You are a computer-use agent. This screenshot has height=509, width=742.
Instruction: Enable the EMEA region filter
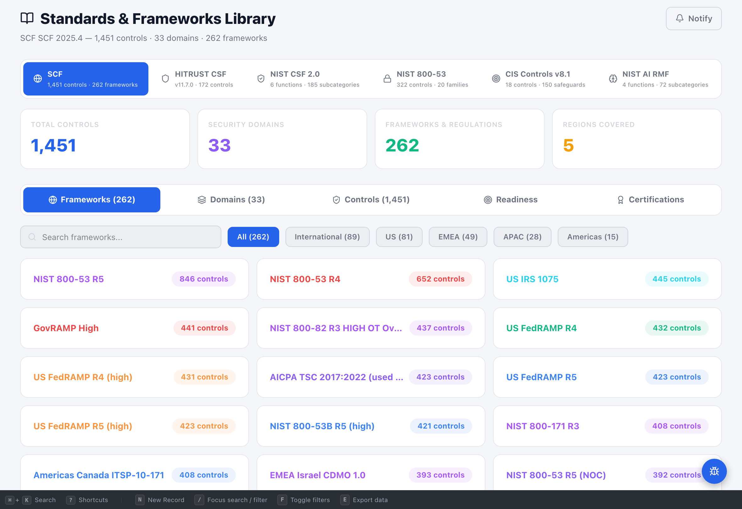458,237
